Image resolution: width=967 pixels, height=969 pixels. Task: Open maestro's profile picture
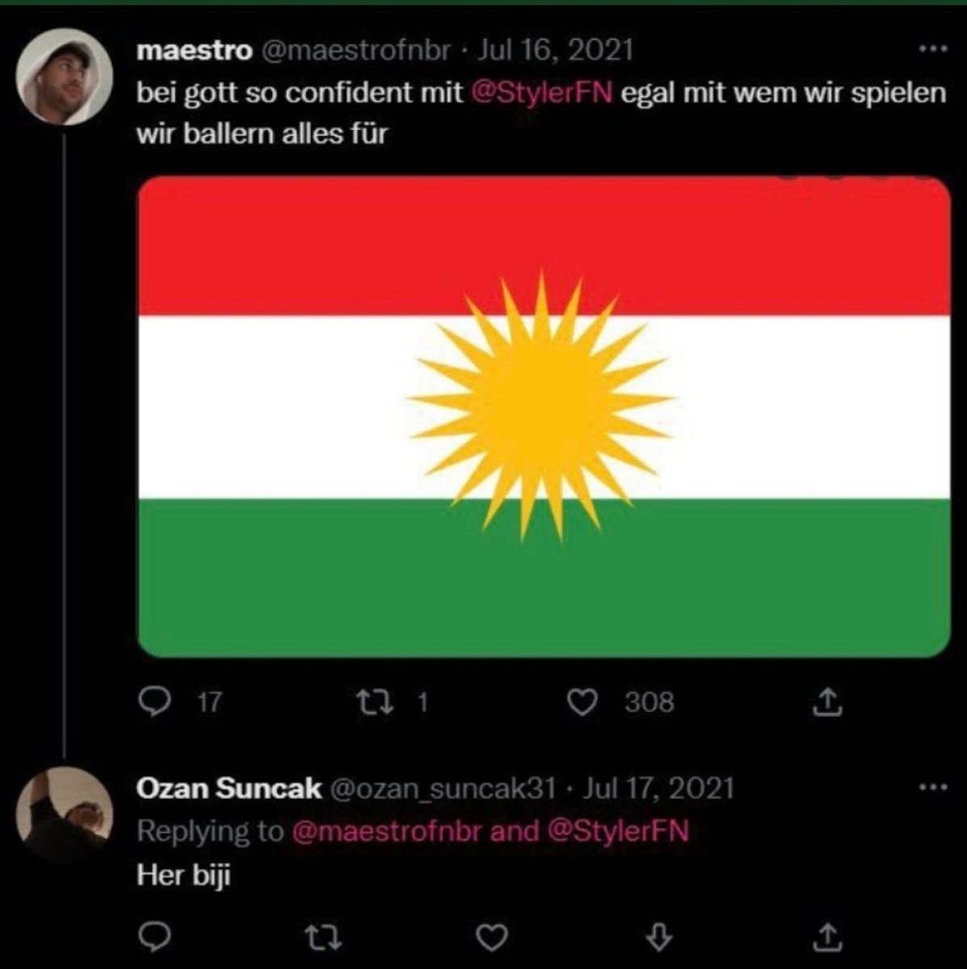coord(64,77)
